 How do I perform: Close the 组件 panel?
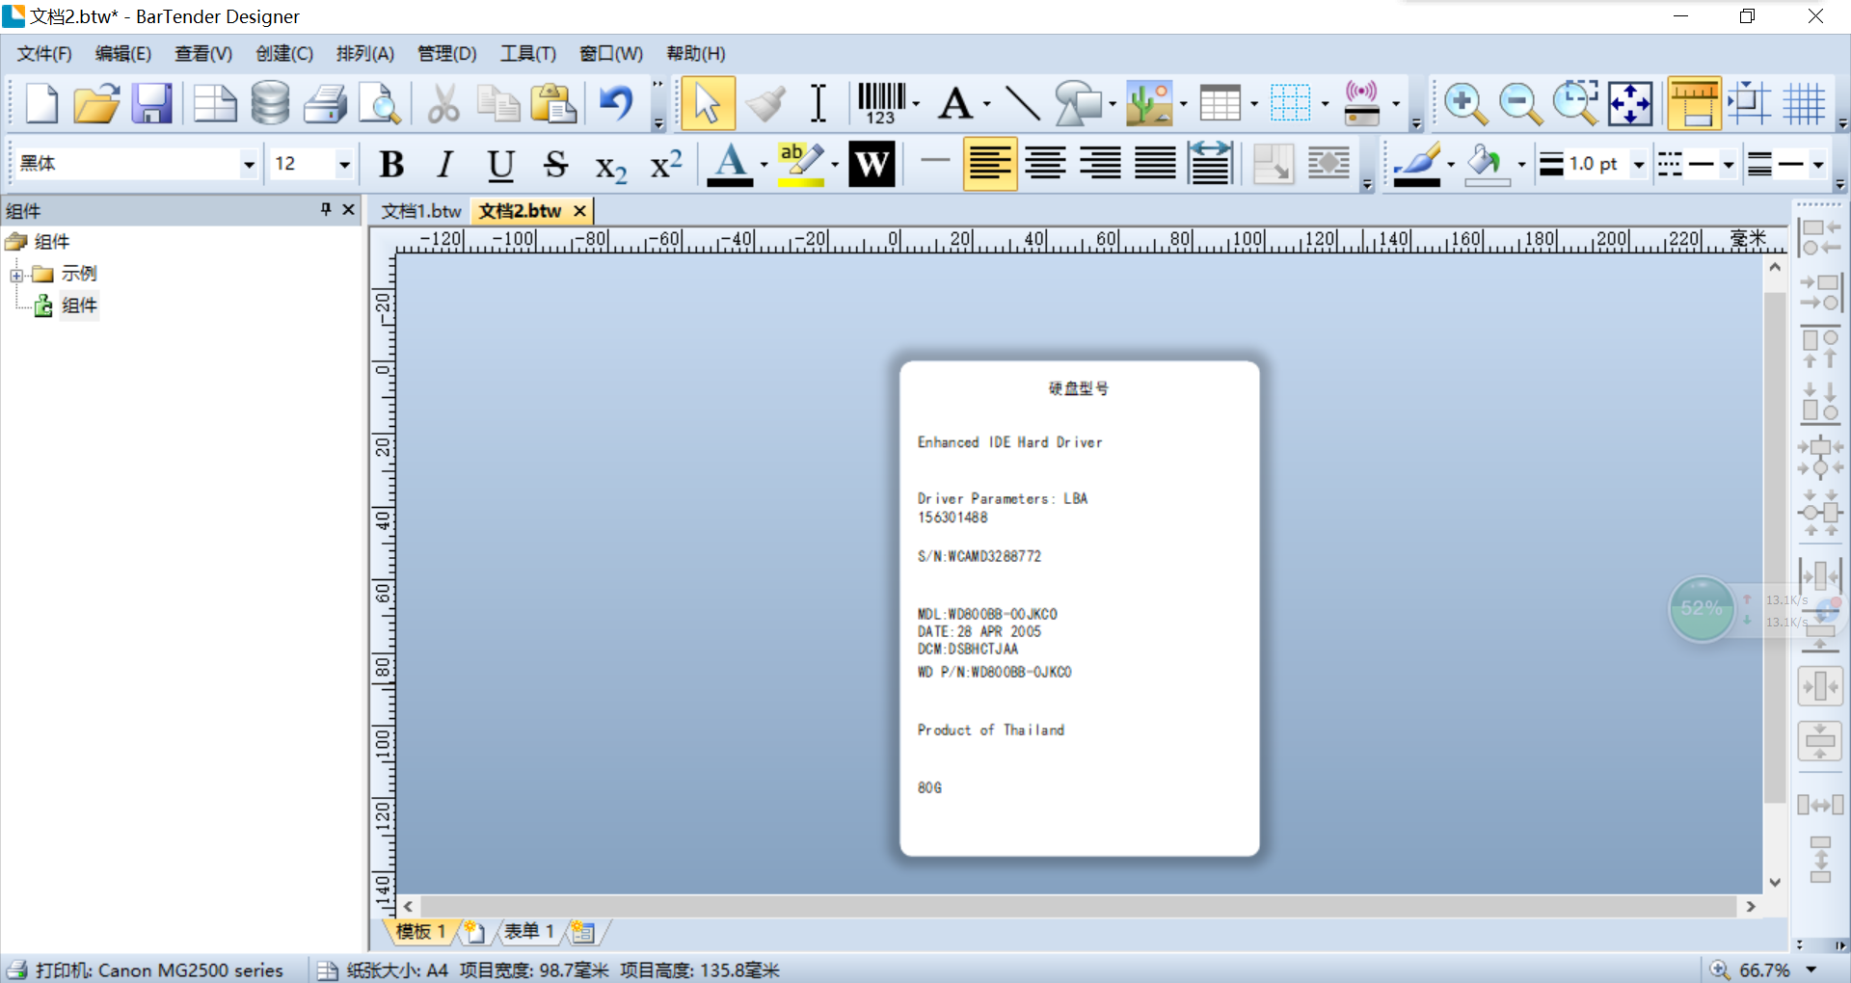[x=349, y=210]
